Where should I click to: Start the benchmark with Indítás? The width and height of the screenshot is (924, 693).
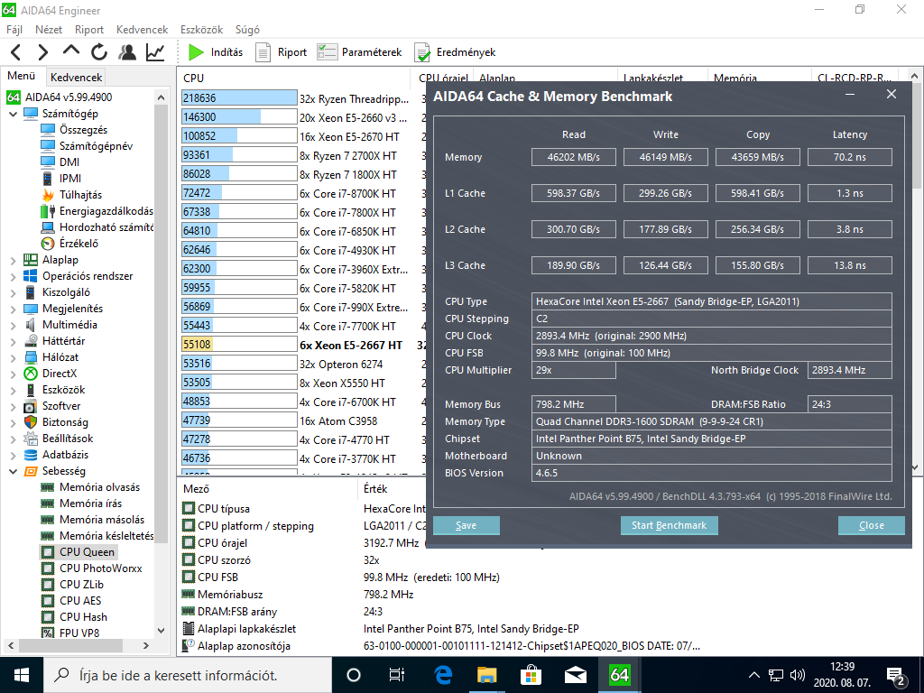click(215, 52)
